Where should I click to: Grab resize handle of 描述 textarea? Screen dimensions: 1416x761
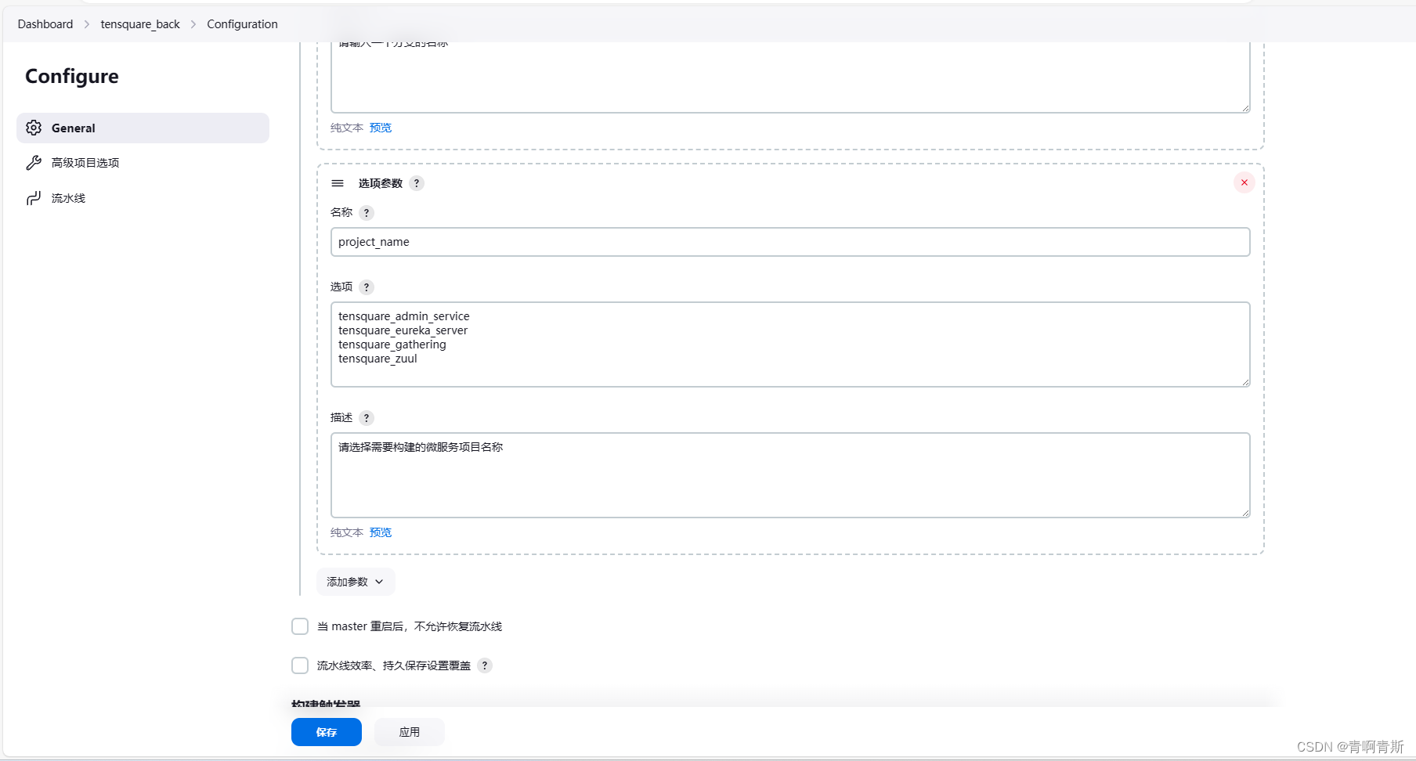[x=1245, y=513]
